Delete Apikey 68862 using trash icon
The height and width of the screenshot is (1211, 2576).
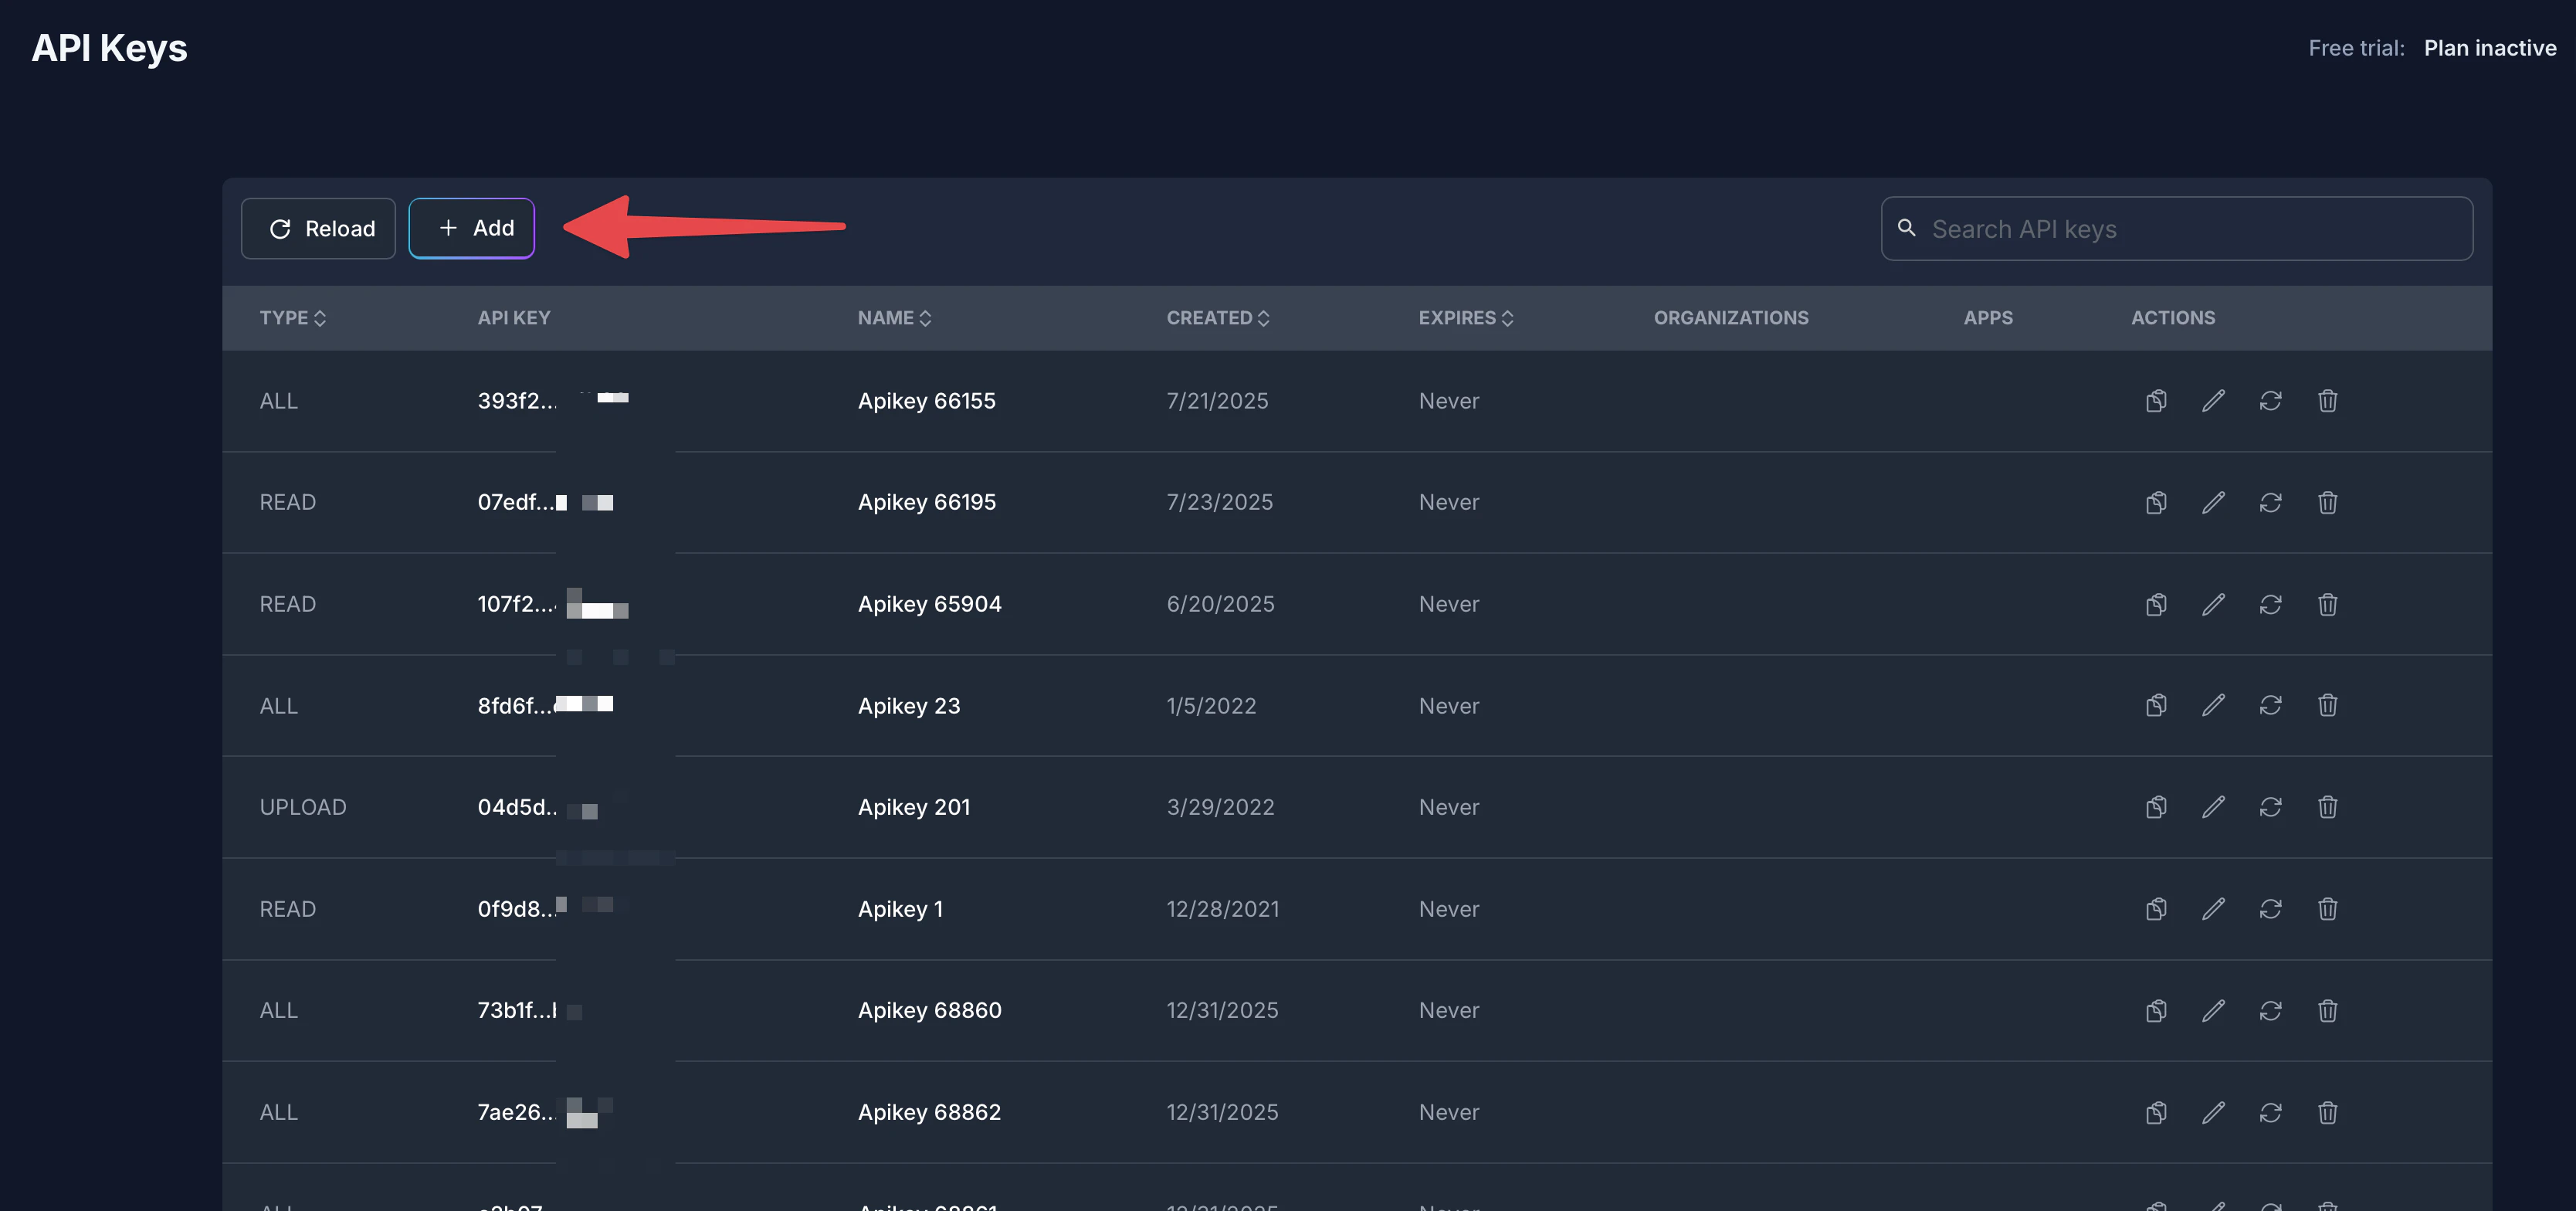tap(2327, 1112)
